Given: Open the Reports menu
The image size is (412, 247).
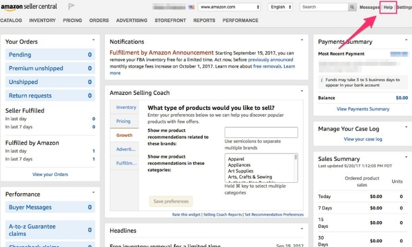Looking at the screenshot, I should click(204, 20).
